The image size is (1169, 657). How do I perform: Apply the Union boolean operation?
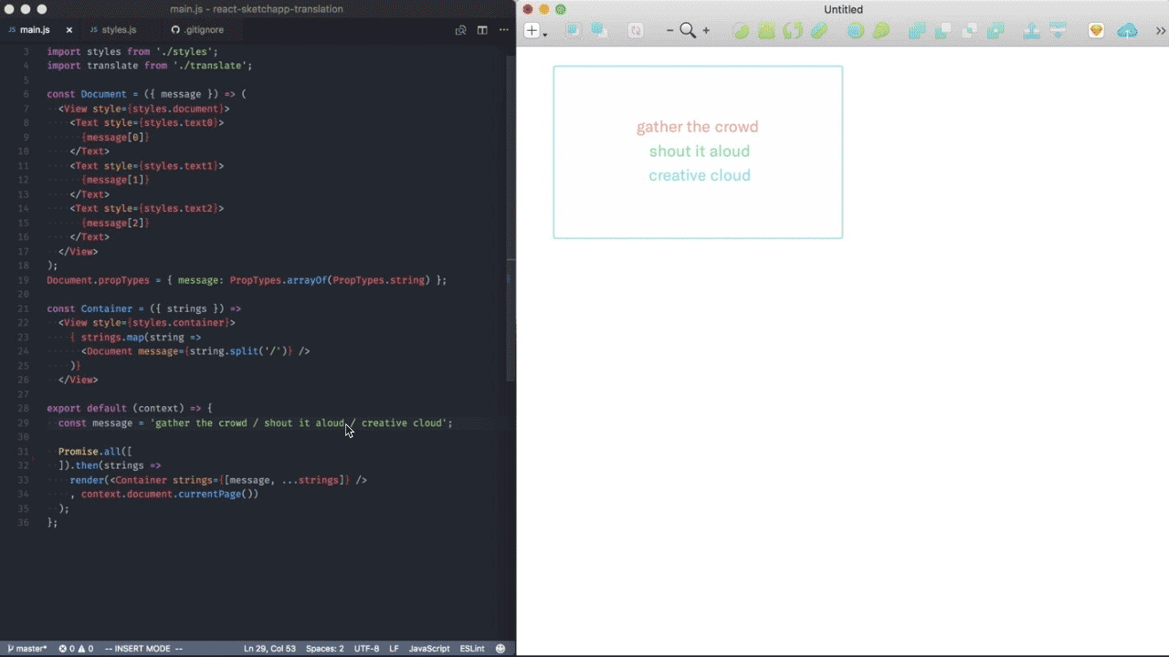tap(917, 31)
